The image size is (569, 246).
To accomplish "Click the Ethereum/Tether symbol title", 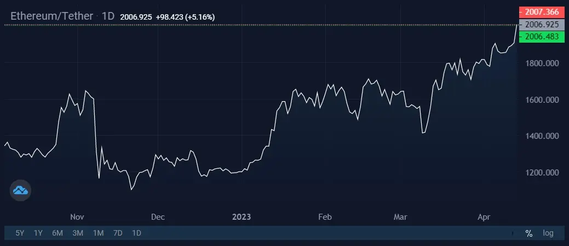I will [x=52, y=16].
